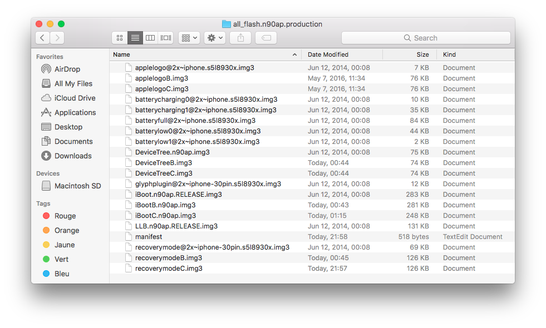Open Desktop folder in sidebar
This screenshot has height=328, width=546.
click(62, 127)
